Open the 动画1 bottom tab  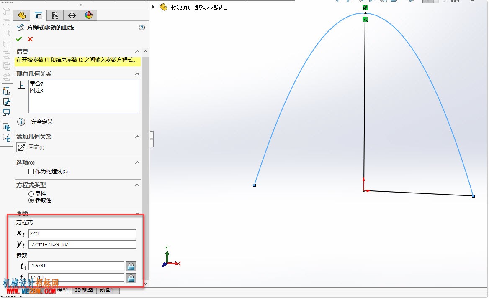coord(106,290)
